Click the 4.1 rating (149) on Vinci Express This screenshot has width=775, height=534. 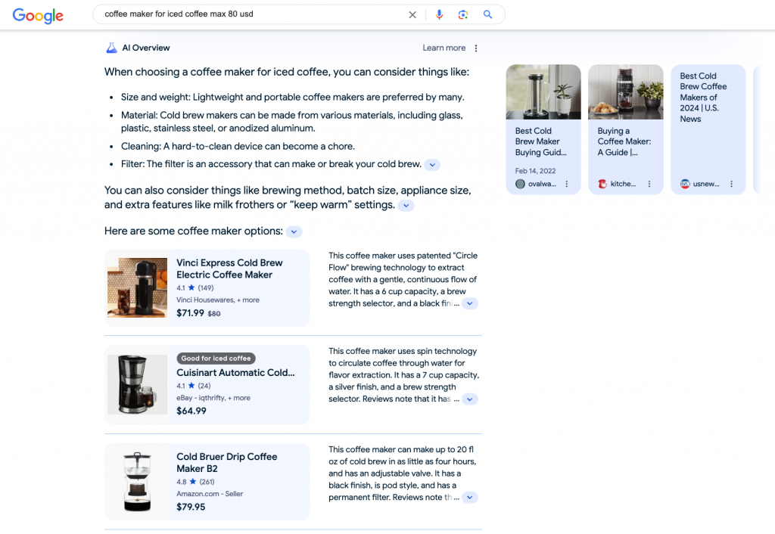coord(195,287)
